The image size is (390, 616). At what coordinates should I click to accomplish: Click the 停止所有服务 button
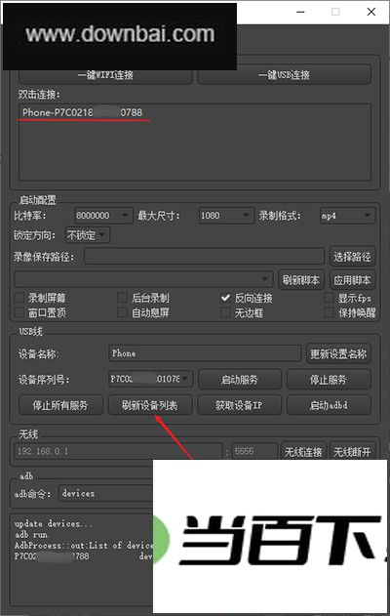tap(60, 405)
